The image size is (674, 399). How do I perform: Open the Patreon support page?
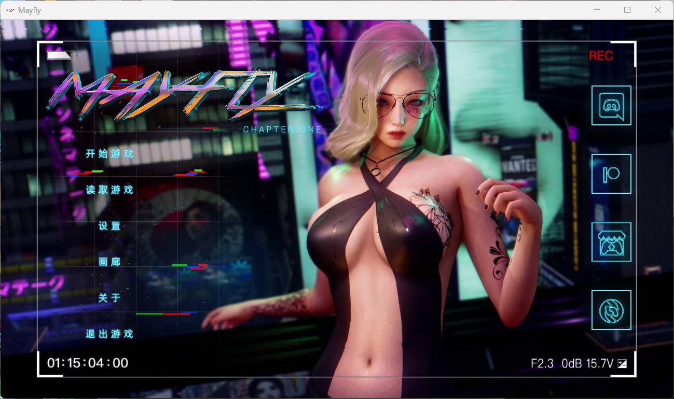[x=611, y=174]
